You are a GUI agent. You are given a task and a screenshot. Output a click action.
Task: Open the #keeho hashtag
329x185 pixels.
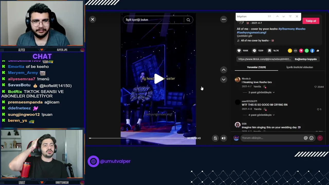(300, 29)
